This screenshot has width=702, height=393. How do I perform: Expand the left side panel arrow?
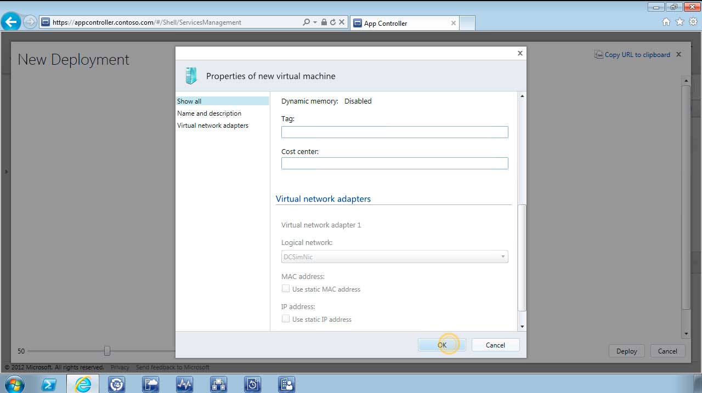pyautogui.click(x=7, y=172)
